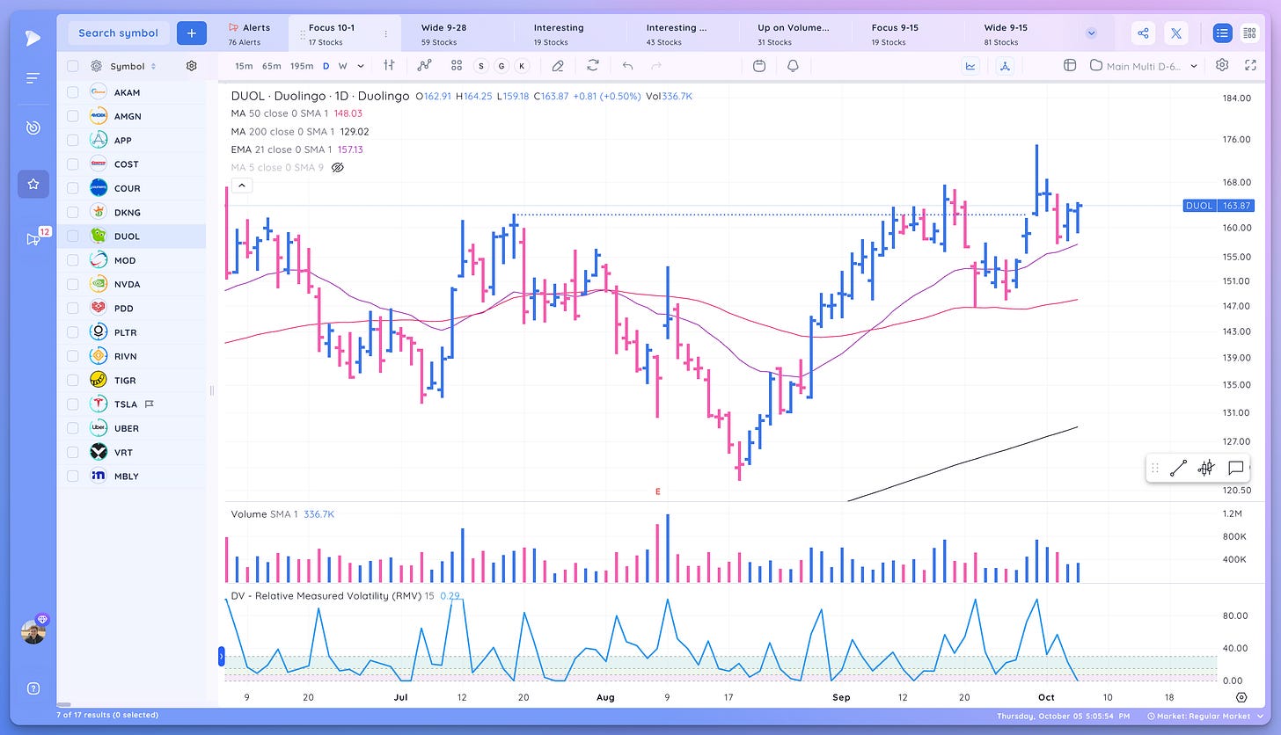Open the Main Multi D-6 layout dropdown
This screenshot has height=735, width=1281.
tap(1144, 65)
